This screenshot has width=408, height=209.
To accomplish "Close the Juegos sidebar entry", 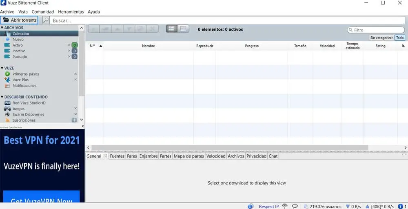I will tap(75, 109).
